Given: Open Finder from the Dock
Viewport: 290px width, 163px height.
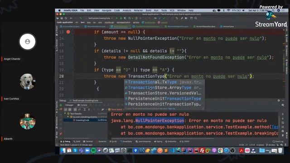Looking at the screenshot, I should point(63,151).
